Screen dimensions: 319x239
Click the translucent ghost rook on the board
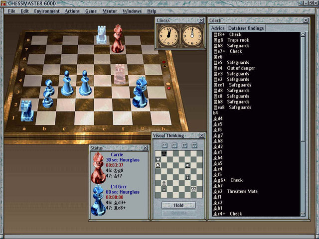click(x=121, y=74)
